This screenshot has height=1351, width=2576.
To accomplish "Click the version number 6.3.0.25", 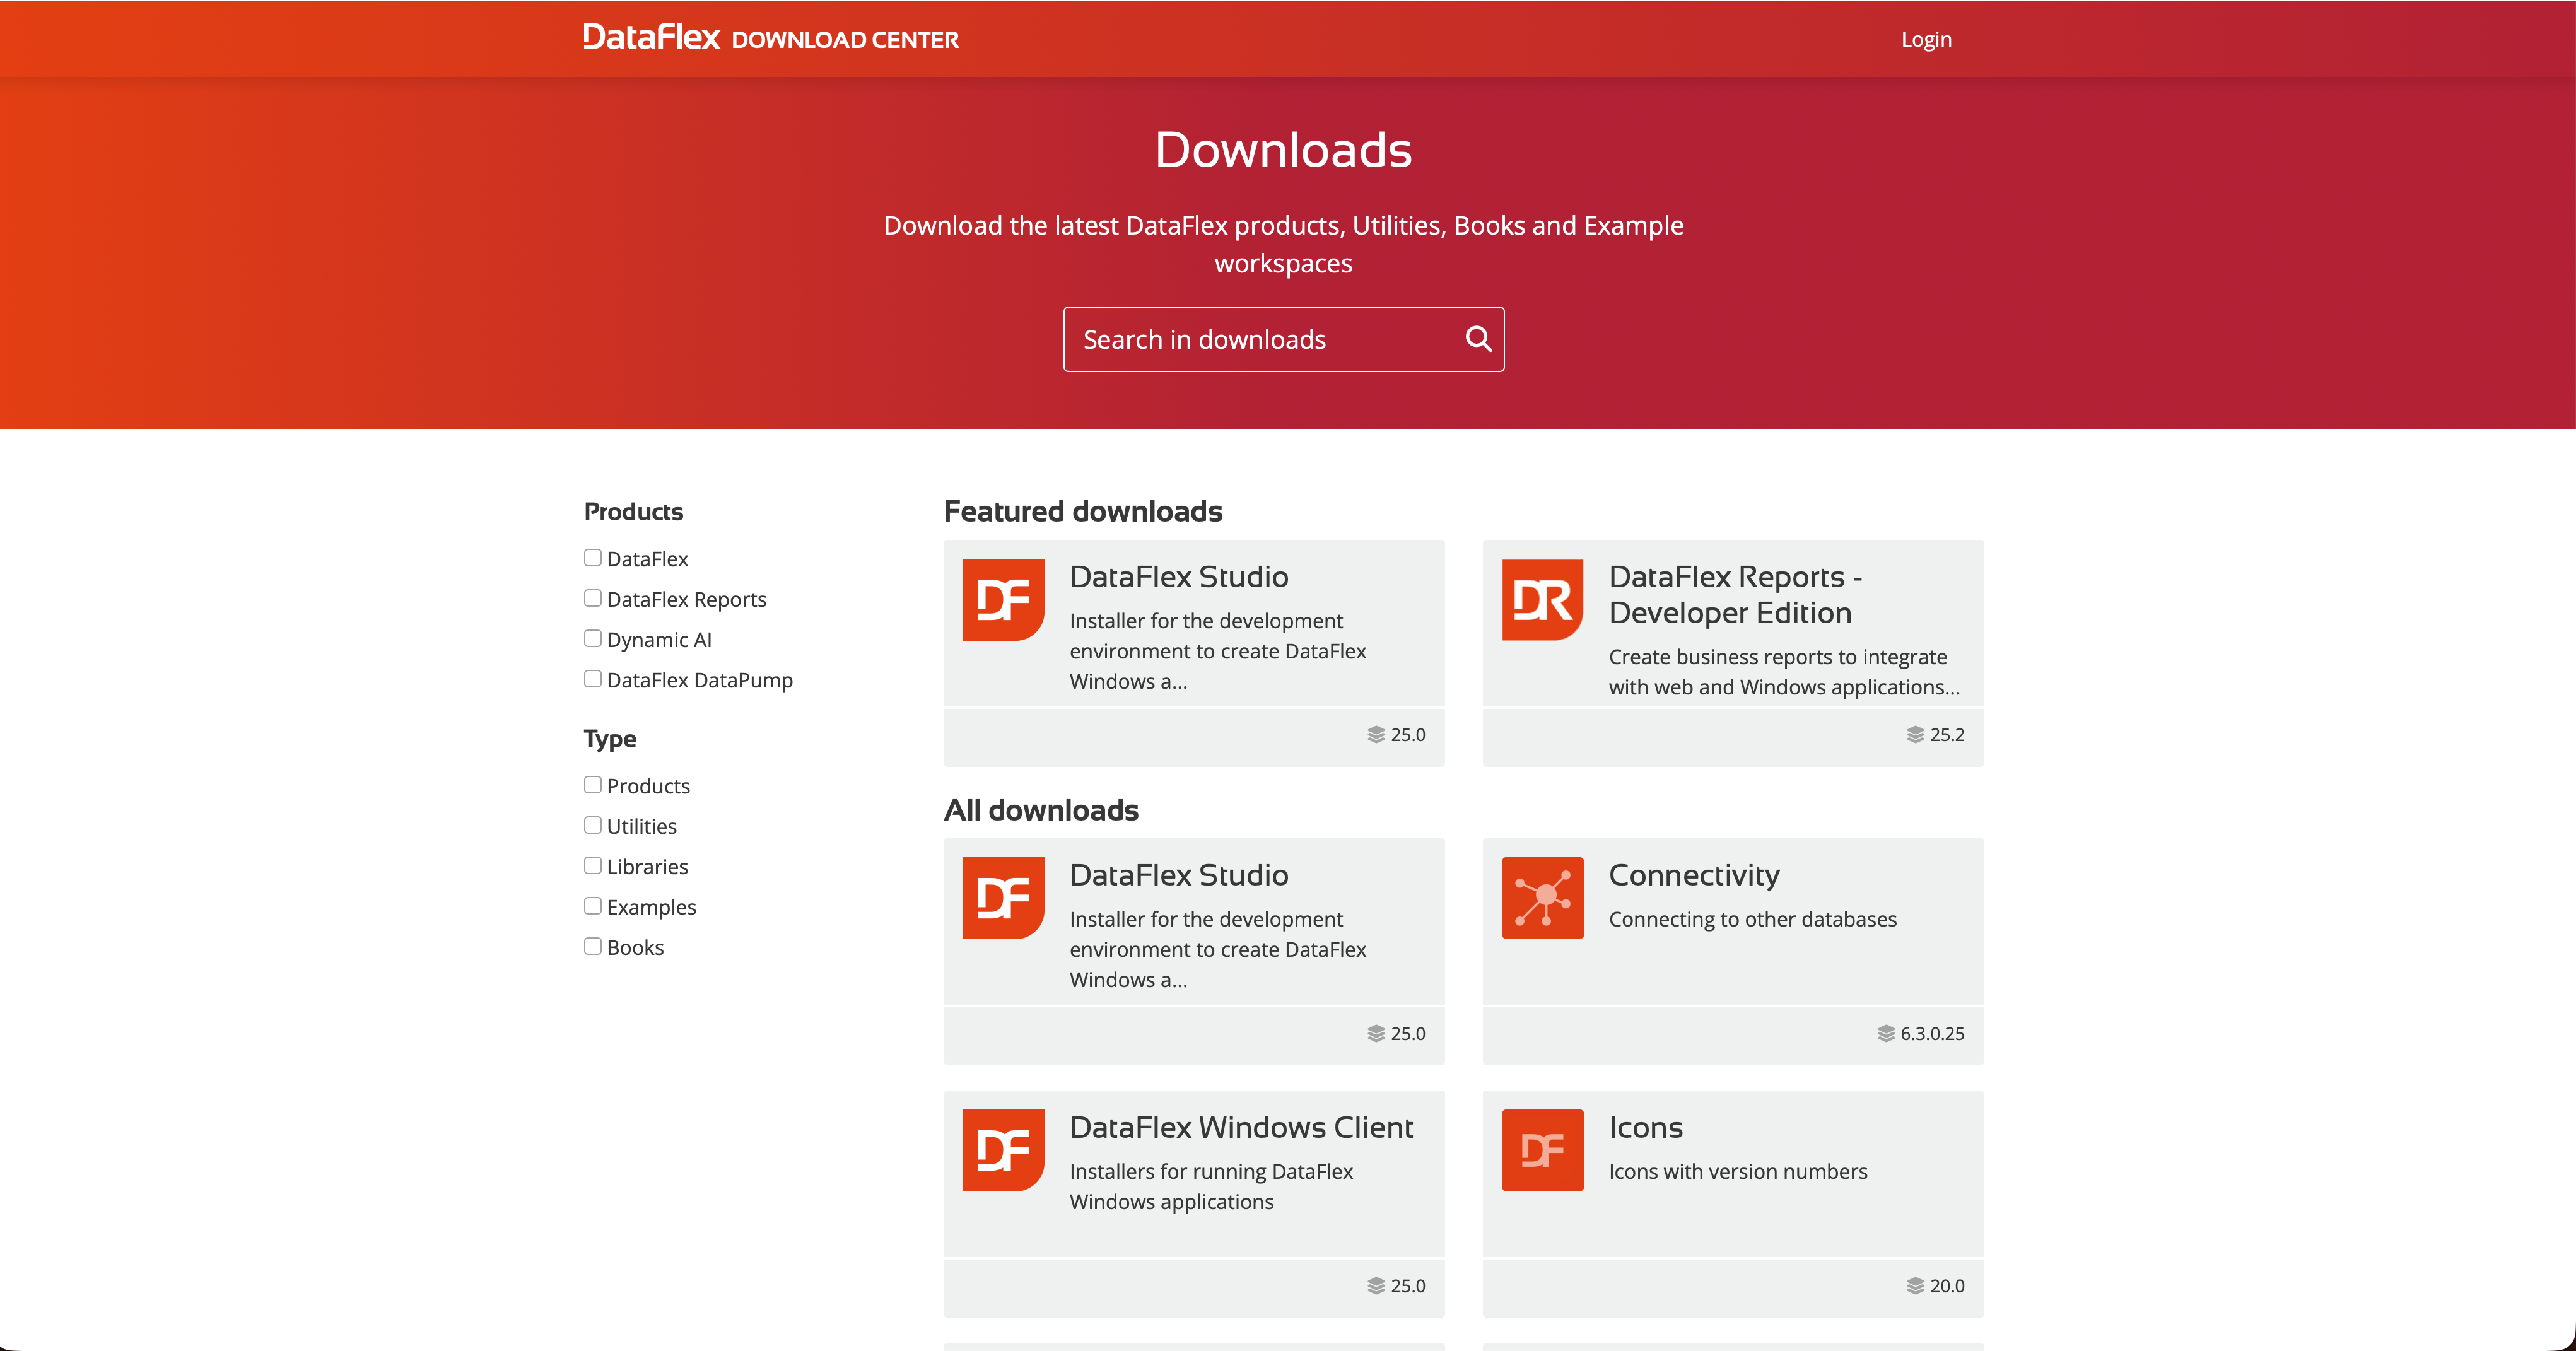I will coord(1932,1034).
